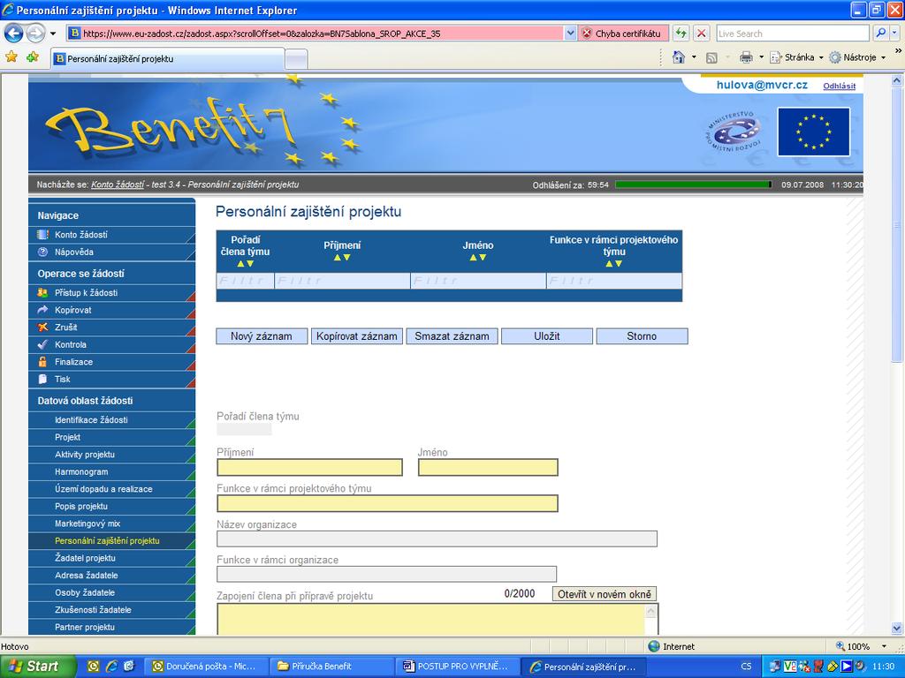905x678 pixels.
Task: Click Tisk in the sidebar
Action: coord(111,379)
